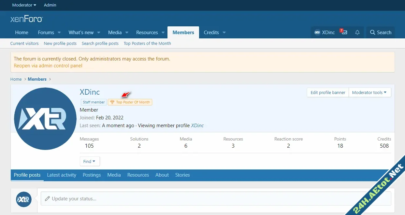The width and height of the screenshot is (405, 215).
Task: Click the Search magnifier button
Action: click(x=380, y=33)
